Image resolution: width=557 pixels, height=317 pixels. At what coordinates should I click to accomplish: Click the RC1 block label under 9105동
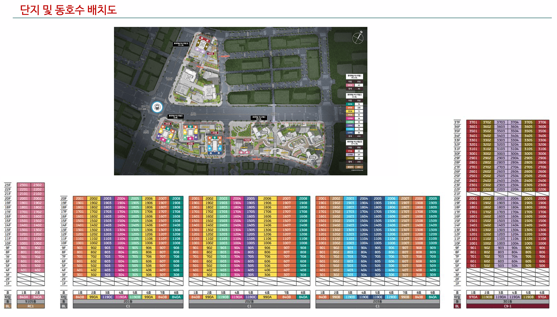30,306
